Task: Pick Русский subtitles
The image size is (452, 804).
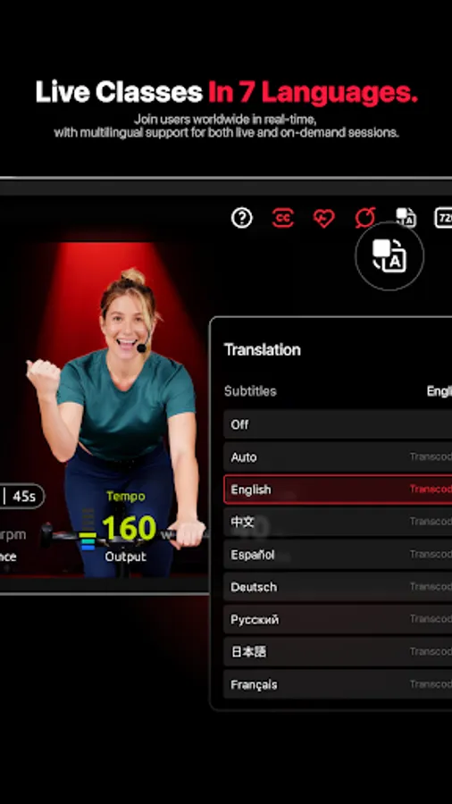Action: click(x=338, y=619)
